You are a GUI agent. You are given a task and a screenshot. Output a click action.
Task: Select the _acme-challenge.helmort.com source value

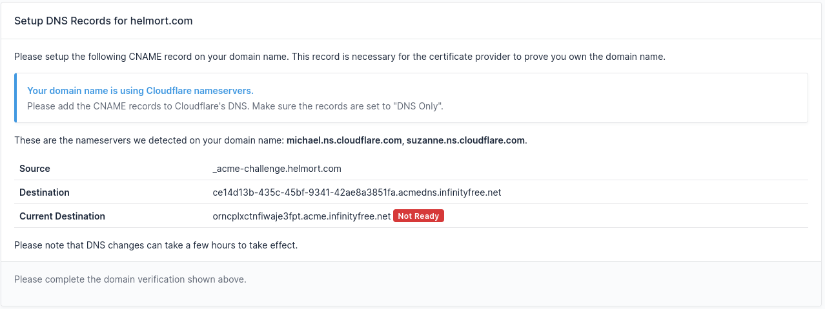tap(276, 169)
